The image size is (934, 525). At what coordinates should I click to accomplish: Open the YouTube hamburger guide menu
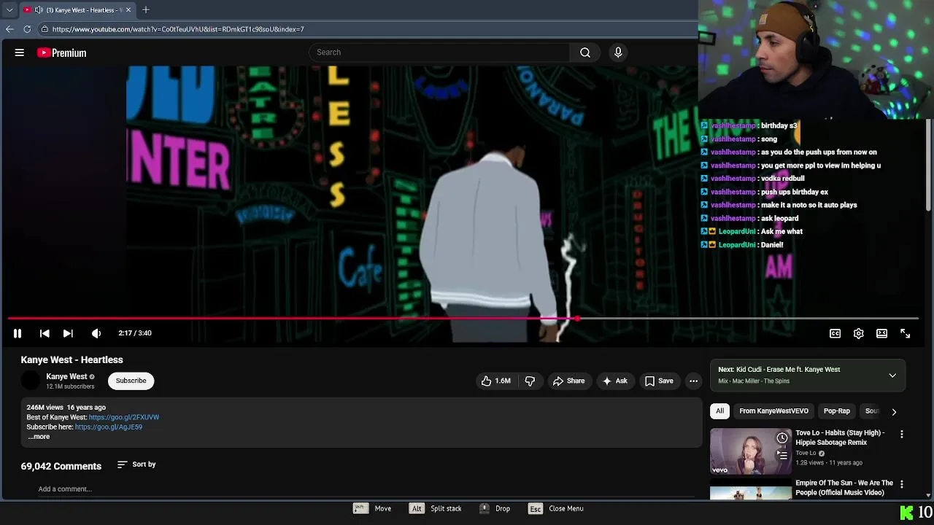coord(20,52)
